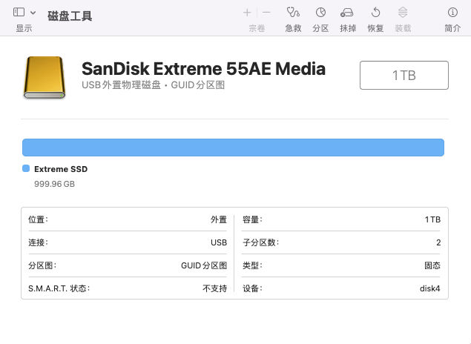Click the blue disk usage bar
Image resolution: width=471 pixels, height=344 pixels.
233,147
